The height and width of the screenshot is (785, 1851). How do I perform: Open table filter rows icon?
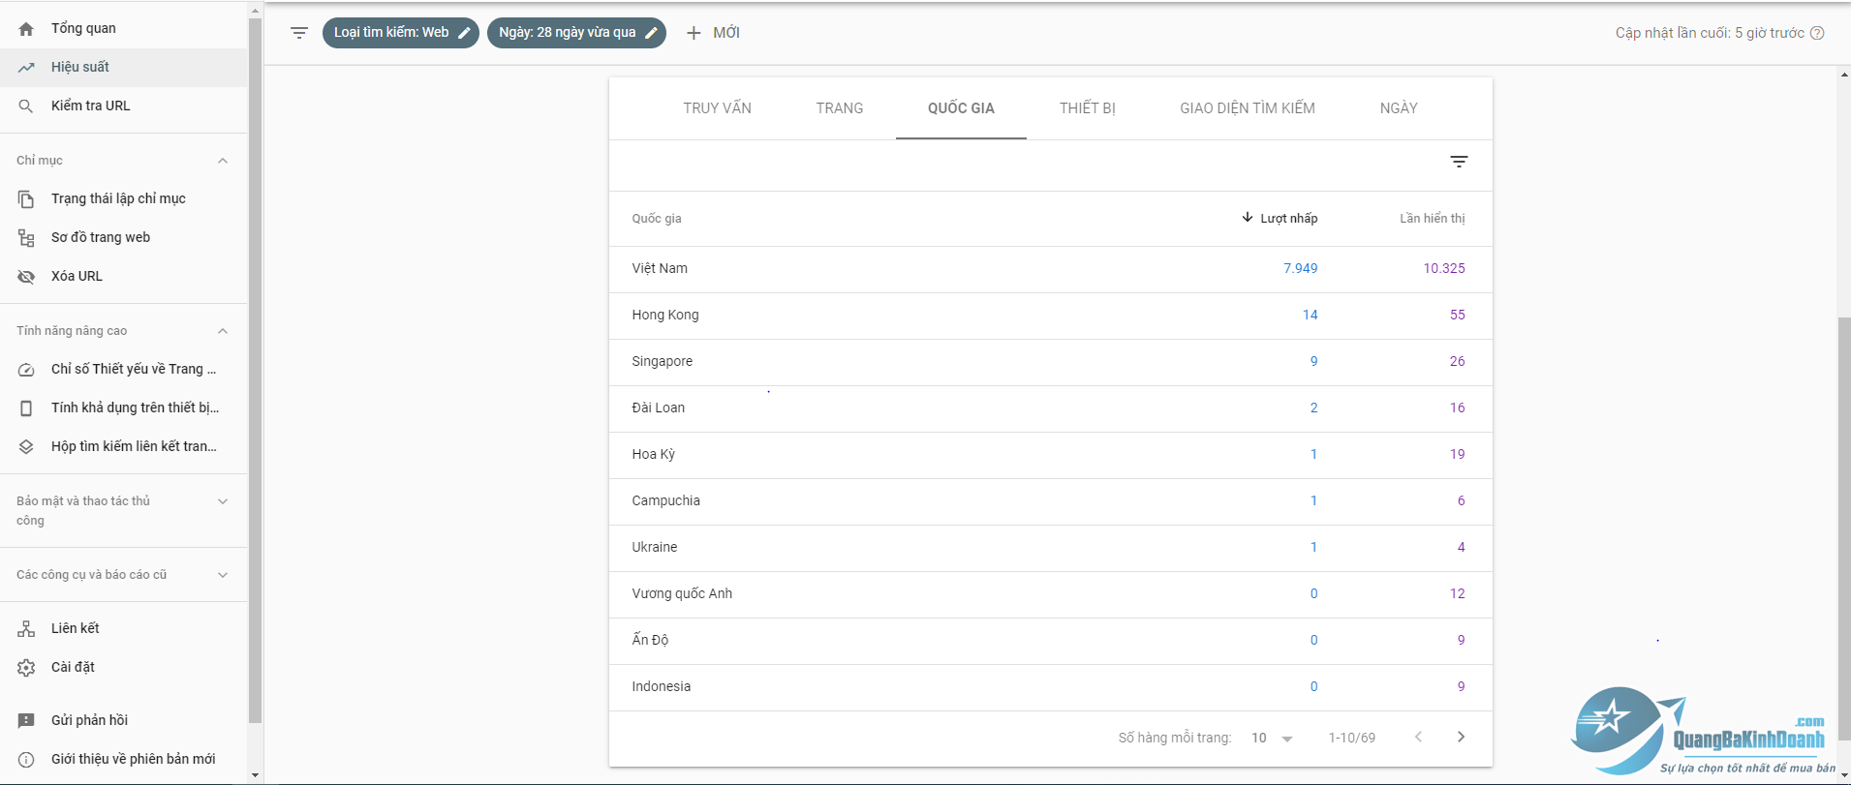pyautogui.click(x=1459, y=162)
